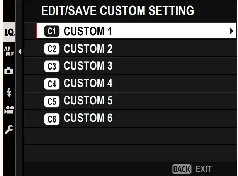Open the I.Q. image quality tab
Image resolution: width=238 pixels, height=176 pixels.
[x=9, y=33]
